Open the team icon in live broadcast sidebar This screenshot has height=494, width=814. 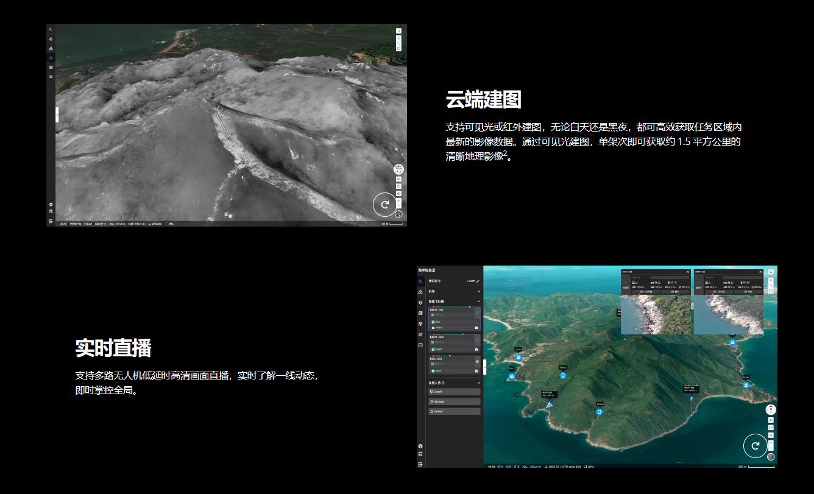[420, 281]
